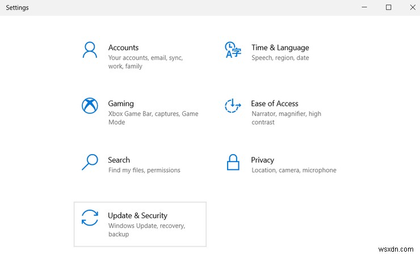
Task: Open the Accounts settings heading
Action: coord(123,48)
